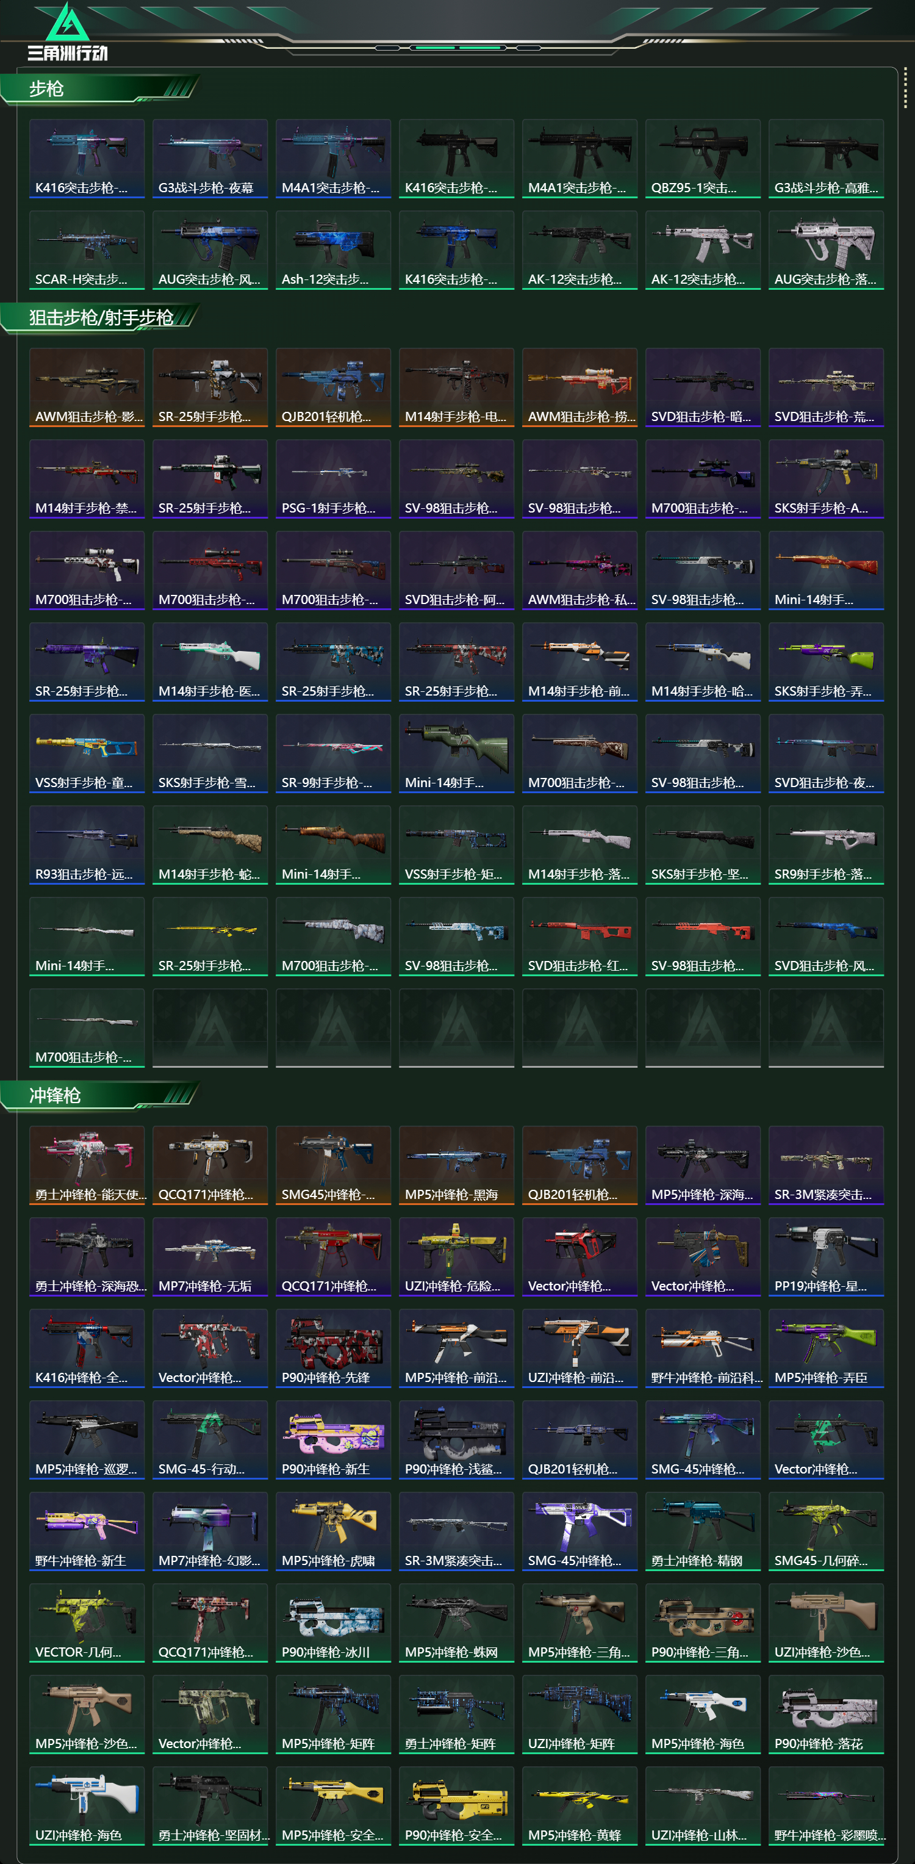The width and height of the screenshot is (915, 1864).
Task: Choose the QBZ95-1突击步枪 black skin
Action: (702, 159)
